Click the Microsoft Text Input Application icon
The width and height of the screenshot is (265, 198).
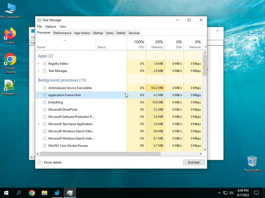[45, 124]
